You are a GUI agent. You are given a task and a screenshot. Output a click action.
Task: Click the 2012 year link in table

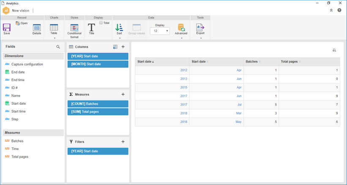[x=184, y=70]
